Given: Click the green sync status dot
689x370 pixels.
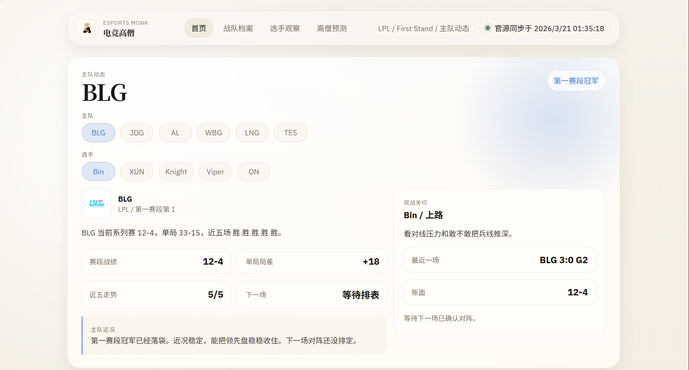Looking at the screenshot, I should [487, 28].
